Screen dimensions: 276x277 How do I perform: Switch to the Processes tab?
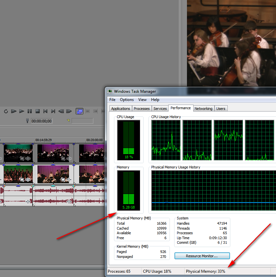[x=142, y=109]
